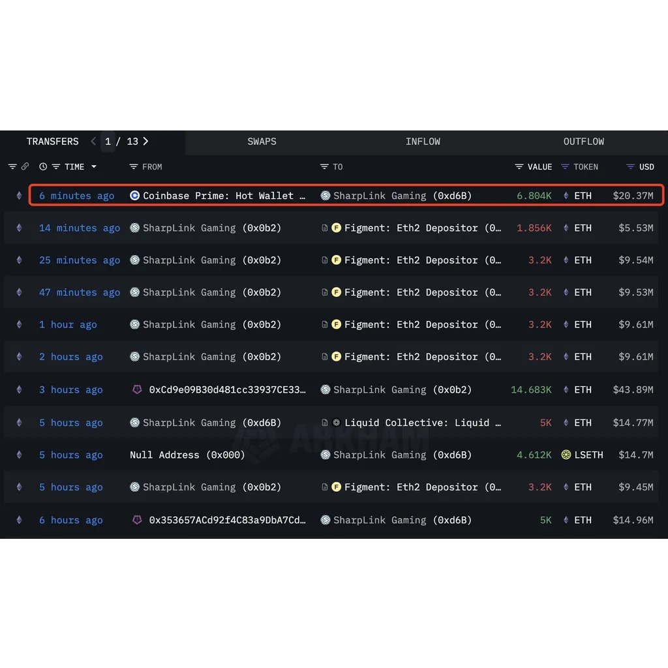Open the '47 minutes ago' transaction link
The image size is (668, 668).
79,292
